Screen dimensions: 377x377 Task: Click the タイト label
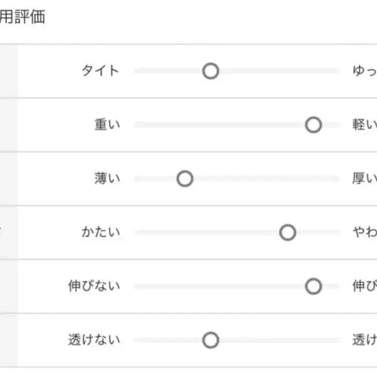pos(100,71)
